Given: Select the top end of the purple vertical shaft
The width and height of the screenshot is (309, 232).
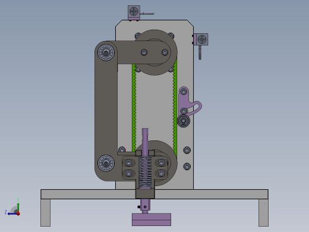Looking at the screenshot, I should coord(145,132).
